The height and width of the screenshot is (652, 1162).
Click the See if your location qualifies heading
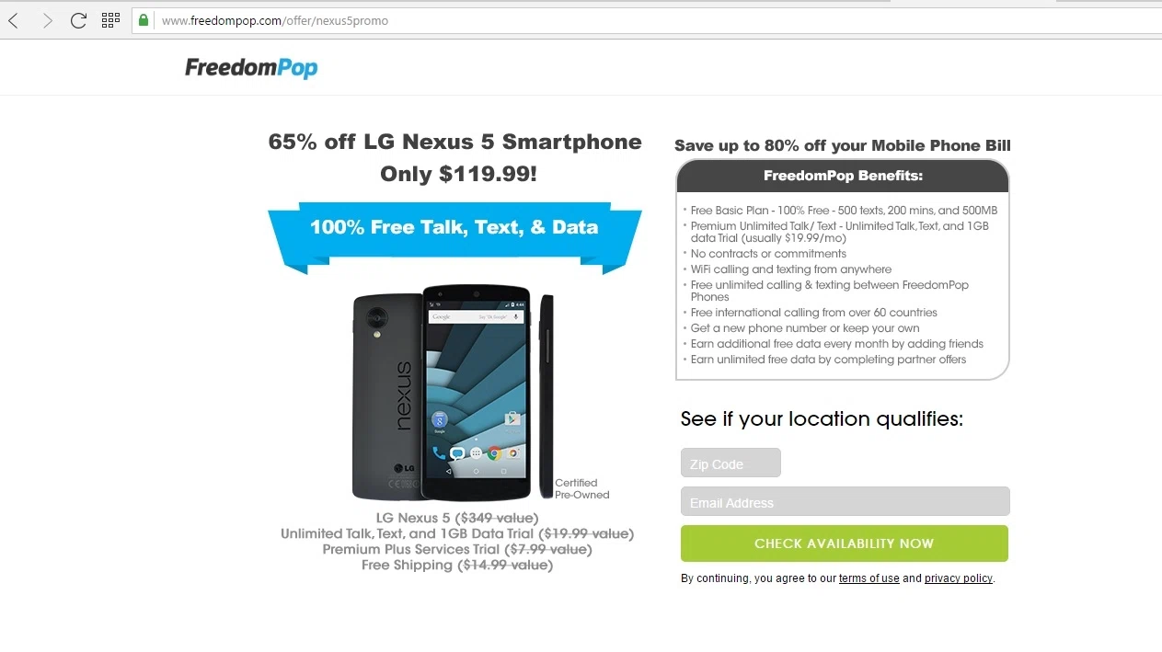(822, 419)
